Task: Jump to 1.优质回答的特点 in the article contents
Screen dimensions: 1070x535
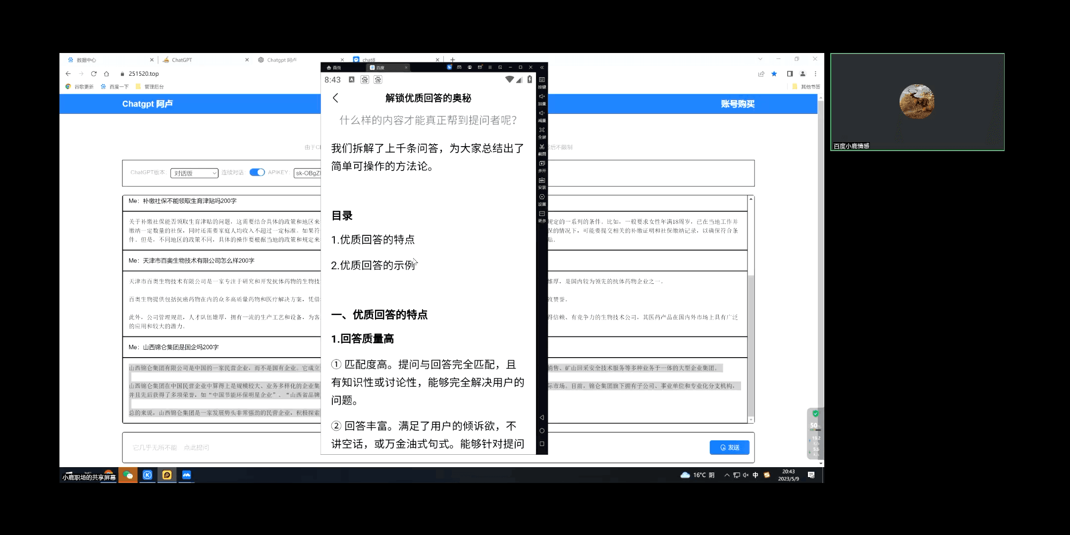Action: click(x=373, y=240)
